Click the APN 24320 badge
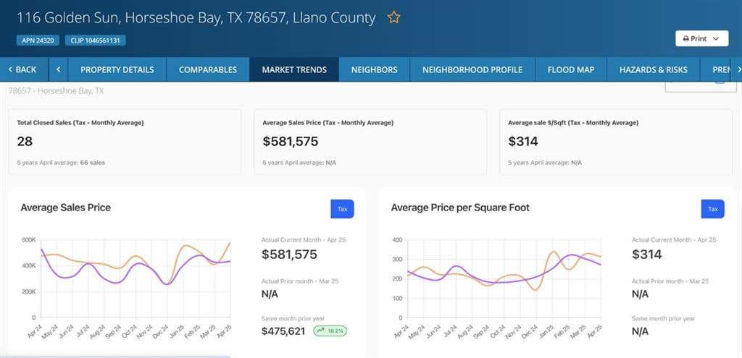 point(38,41)
